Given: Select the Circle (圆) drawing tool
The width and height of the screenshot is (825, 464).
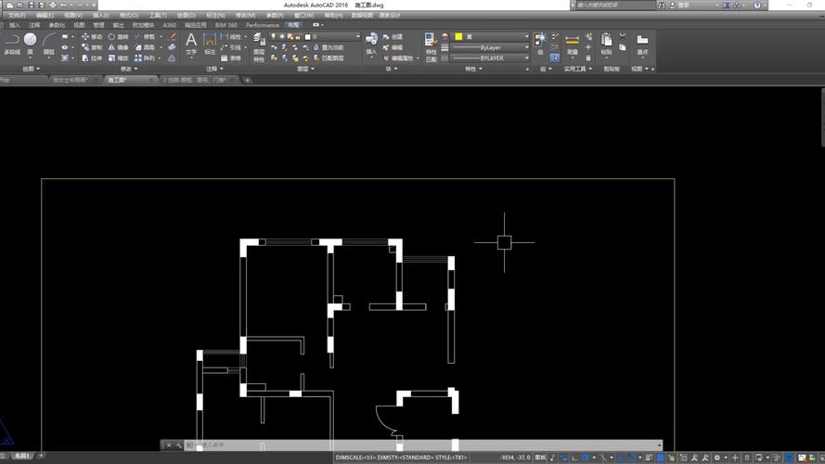Looking at the screenshot, I should [30, 43].
